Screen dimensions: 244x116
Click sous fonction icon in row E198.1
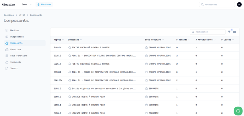(146, 105)
